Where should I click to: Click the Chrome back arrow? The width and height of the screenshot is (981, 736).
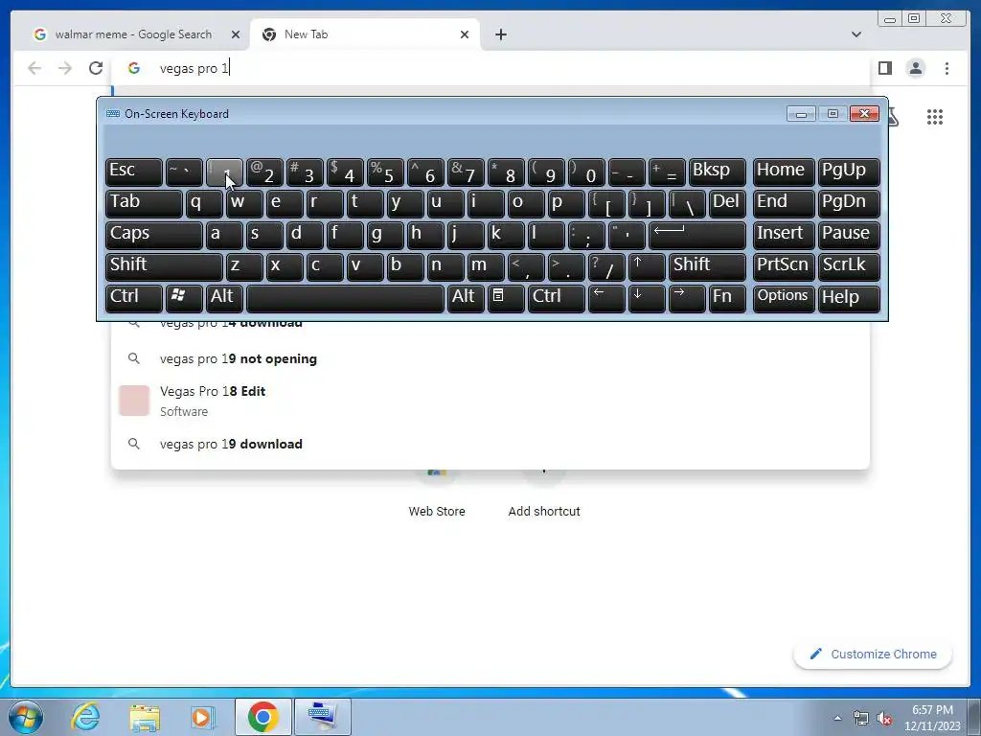click(34, 68)
